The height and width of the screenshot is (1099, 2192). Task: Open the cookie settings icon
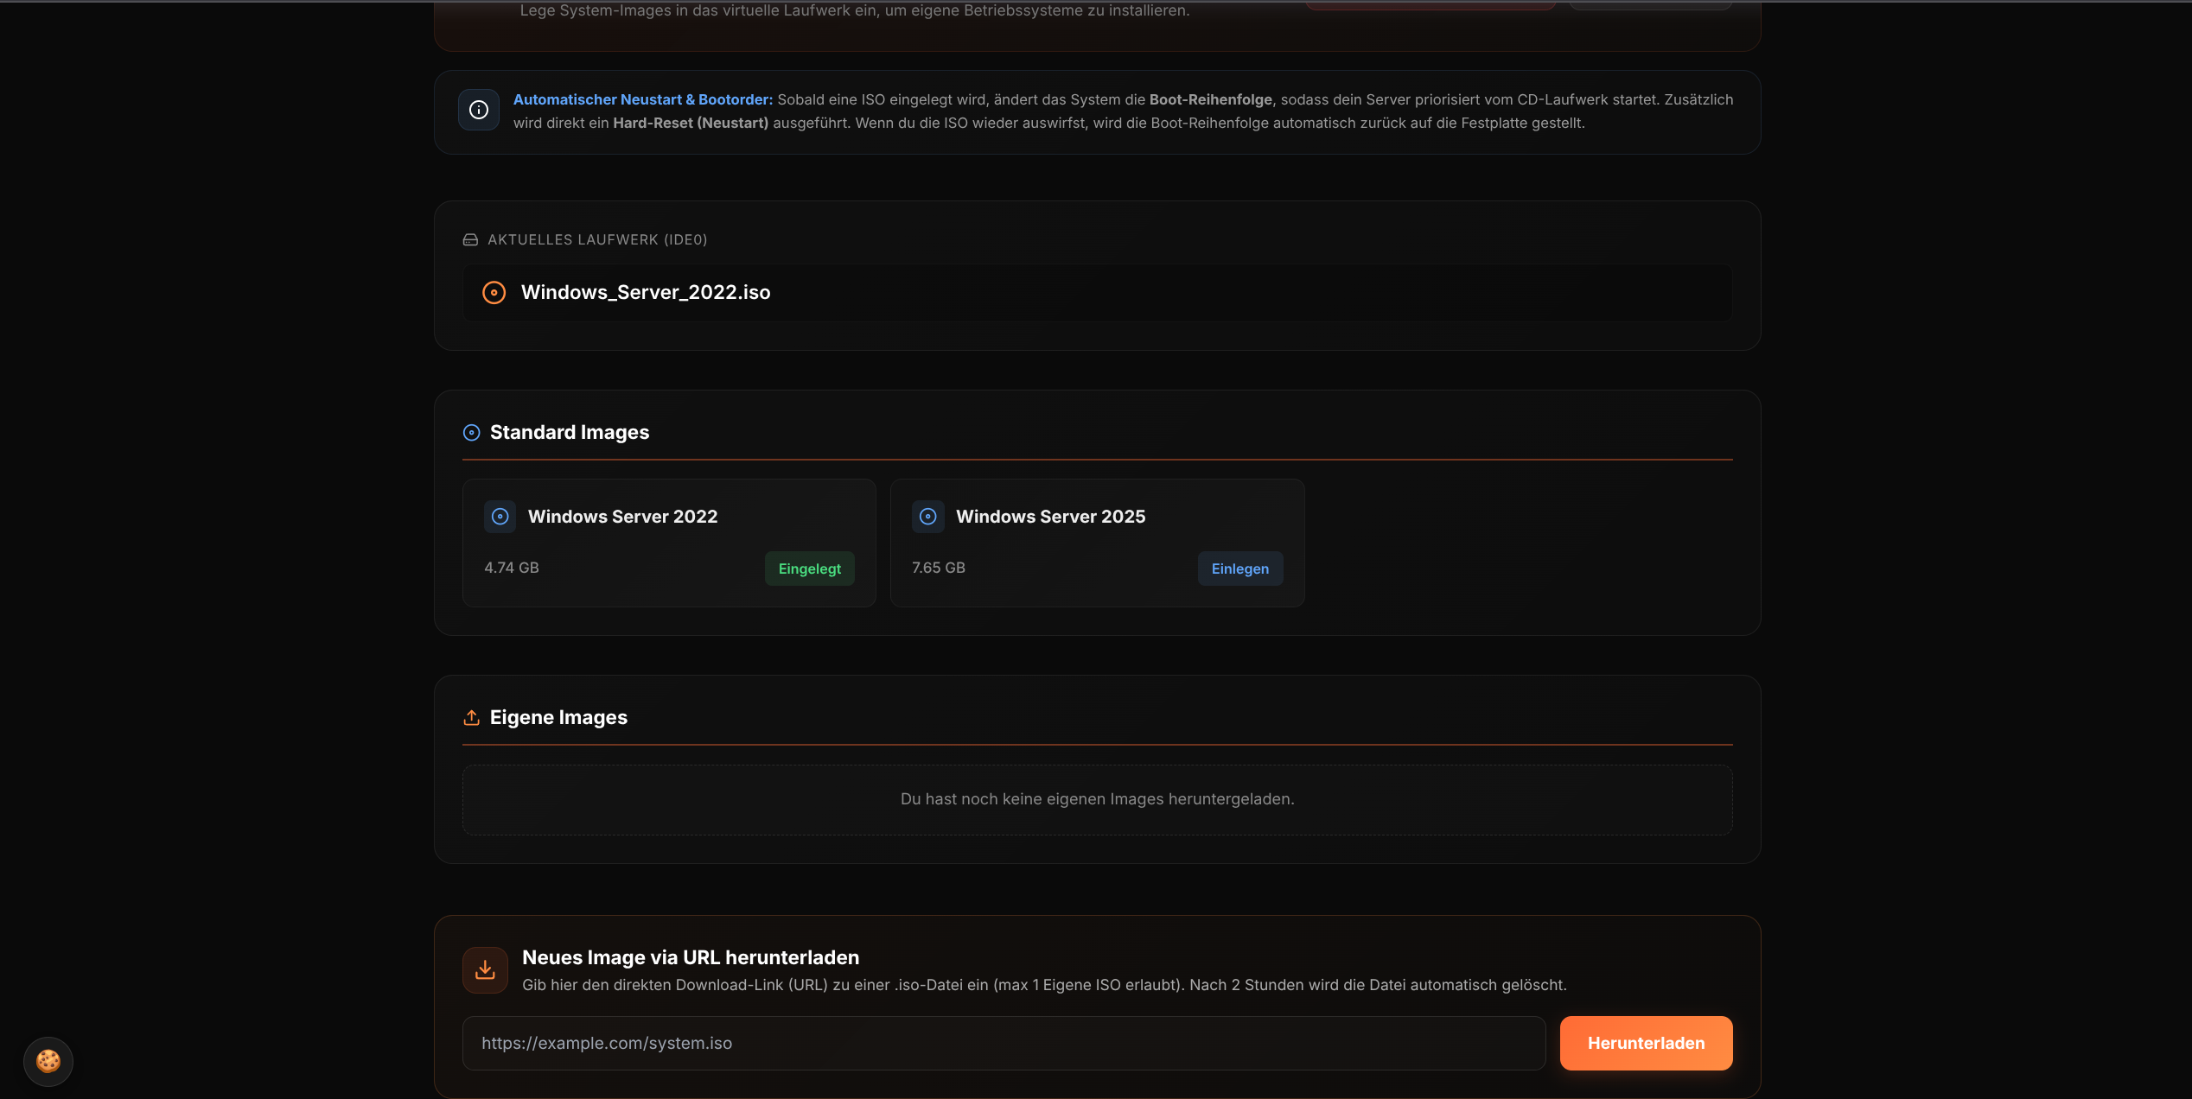tap(48, 1061)
